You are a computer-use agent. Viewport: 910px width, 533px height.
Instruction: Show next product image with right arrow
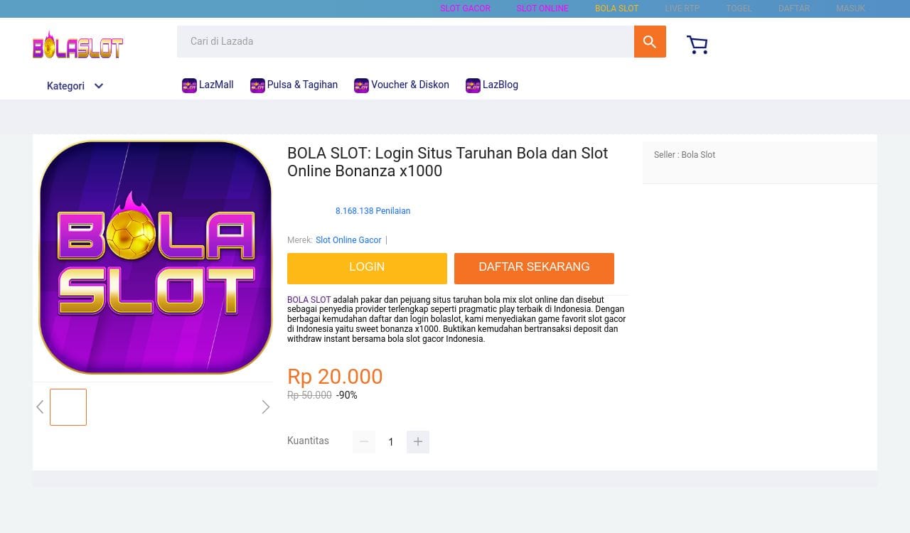tap(266, 407)
